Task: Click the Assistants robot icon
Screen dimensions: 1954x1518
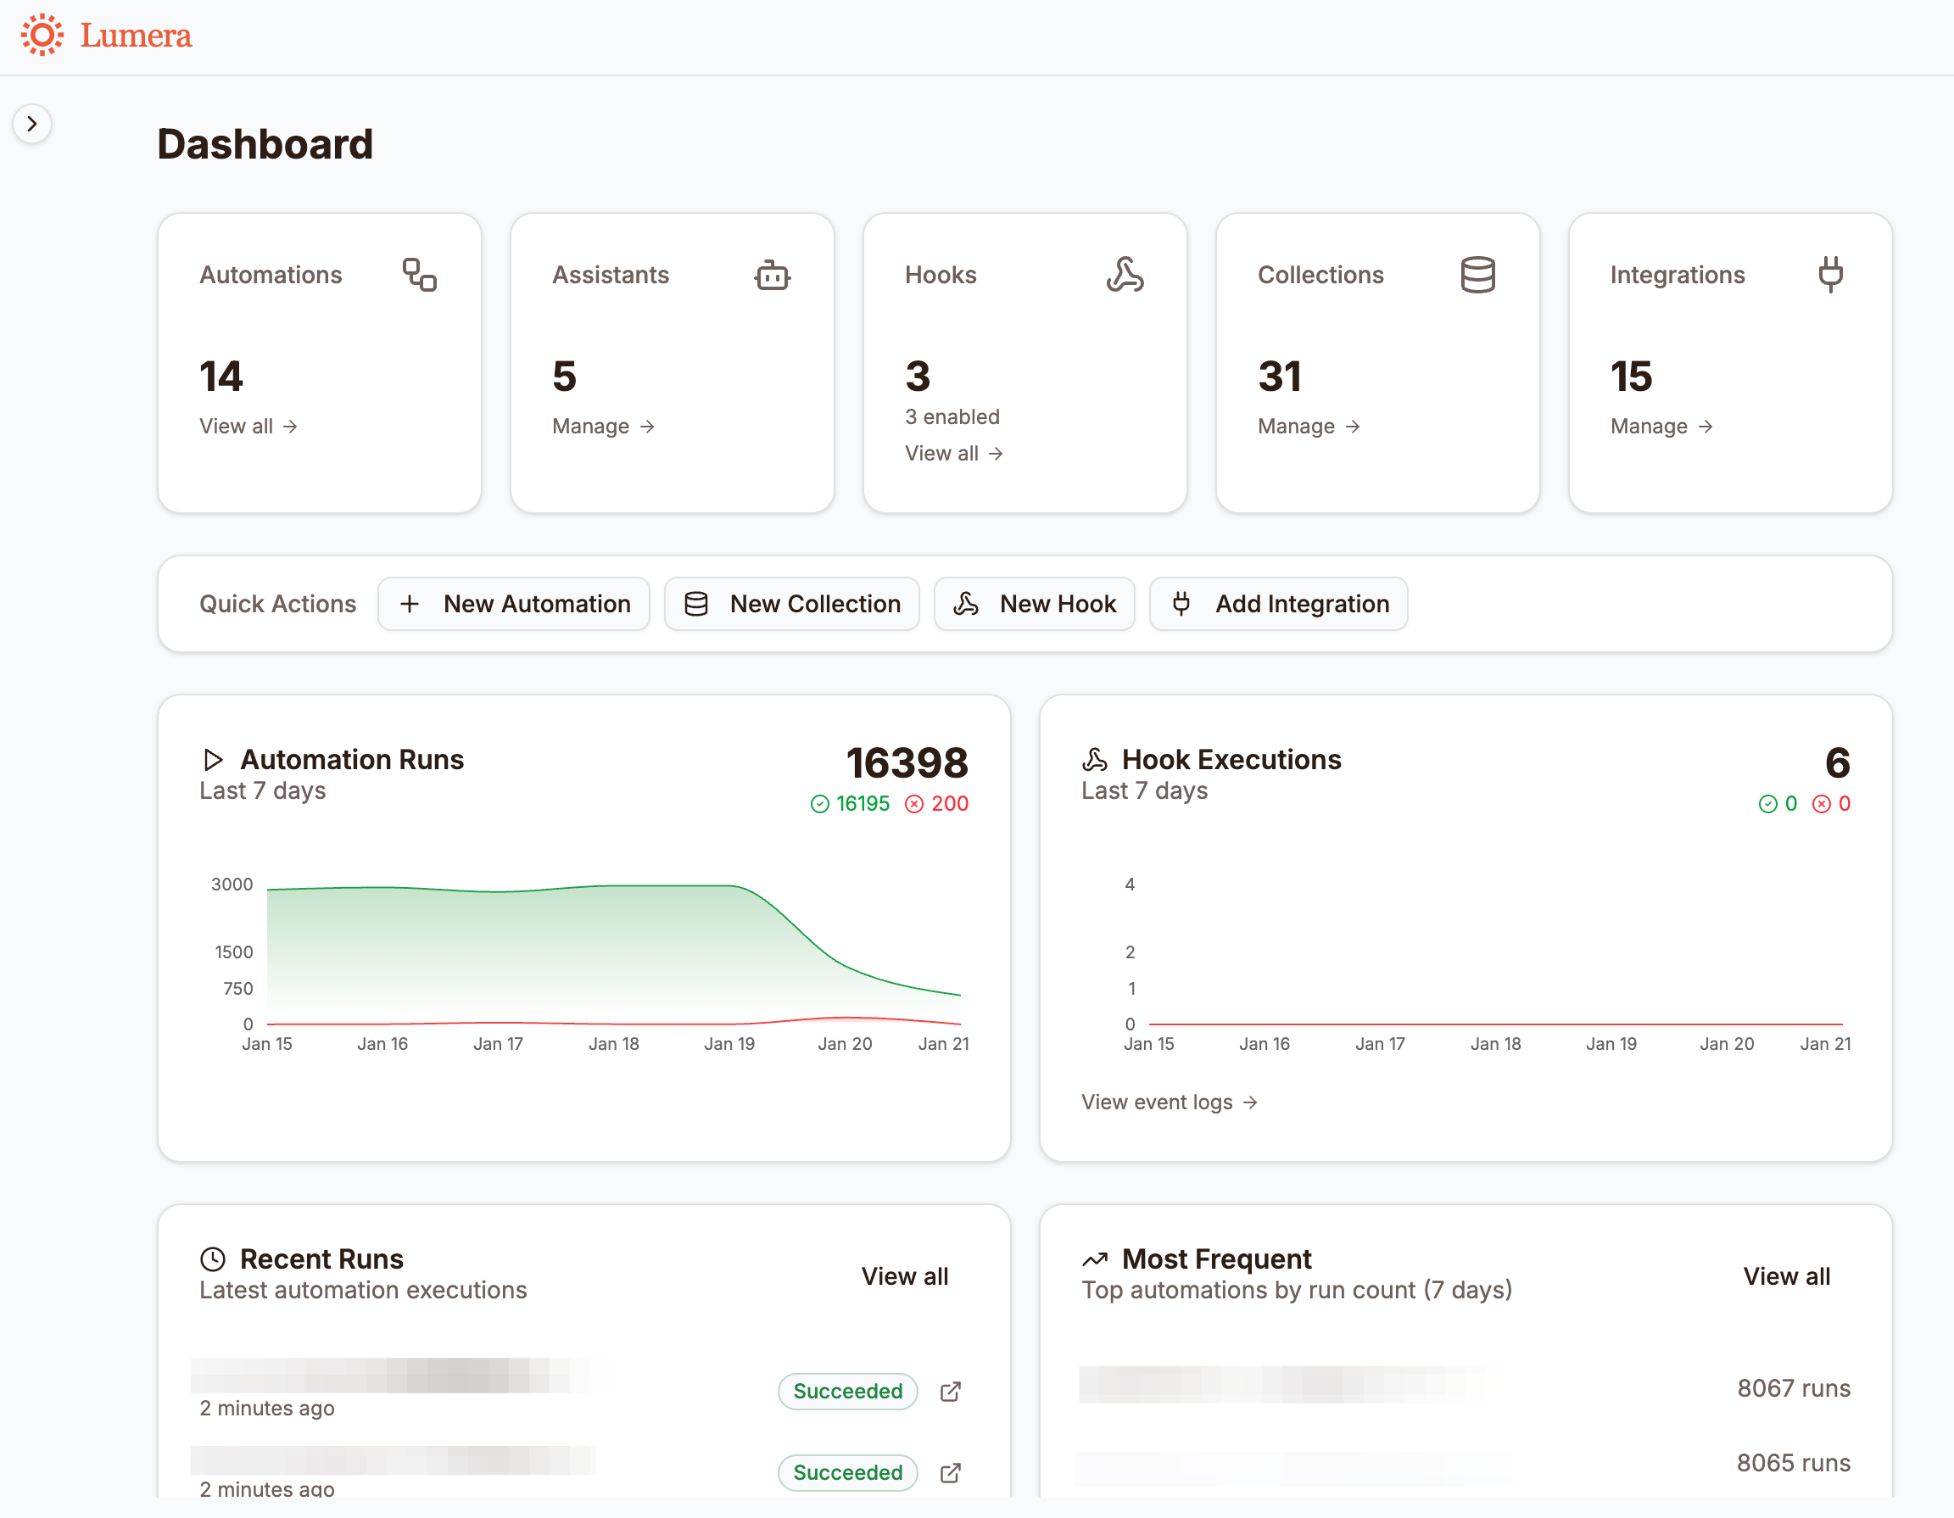Action: click(x=771, y=275)
